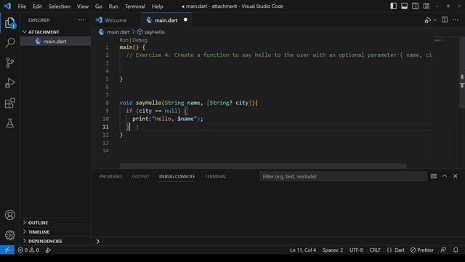Screen dimensions: 465x262
Task: Switch to the main.dart editor tab
Action: click(x=166, y=20)
